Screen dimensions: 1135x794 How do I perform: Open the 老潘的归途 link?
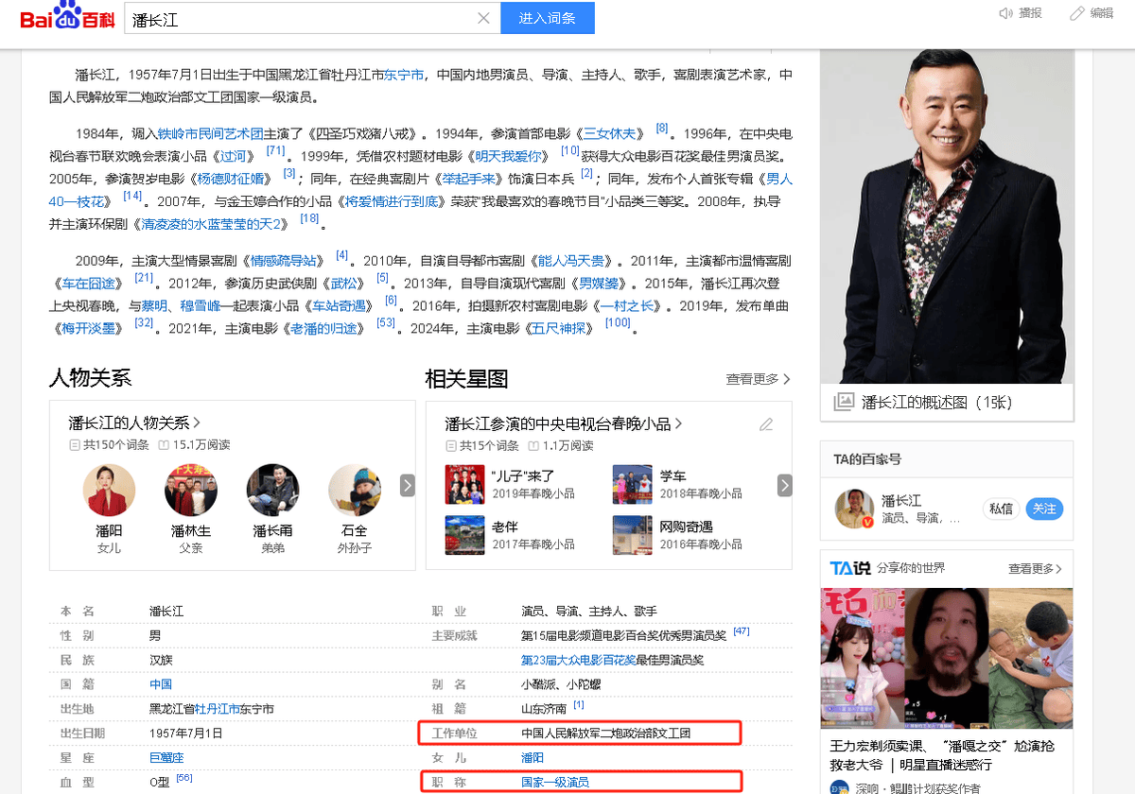click(324, 328)
